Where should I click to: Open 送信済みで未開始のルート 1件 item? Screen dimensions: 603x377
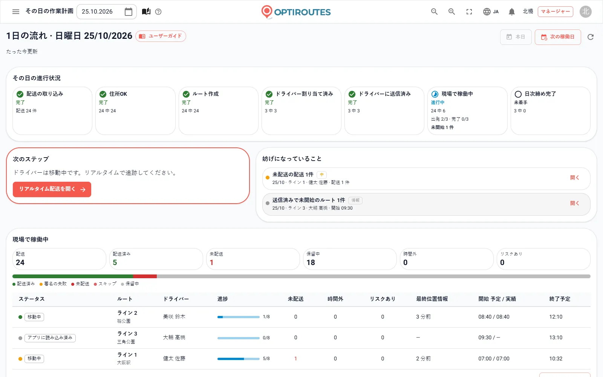point(426,204)
